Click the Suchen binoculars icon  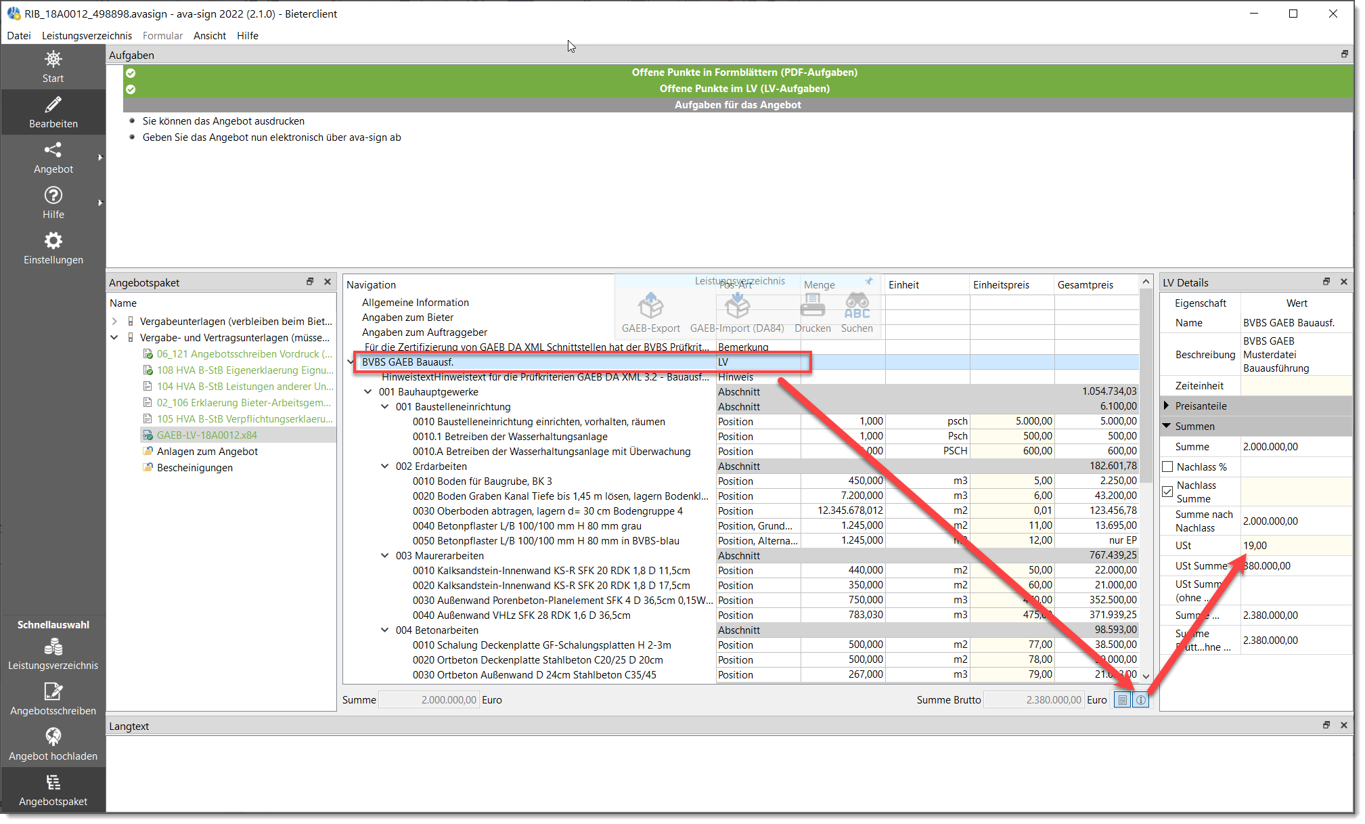click(x=857, y=313)
